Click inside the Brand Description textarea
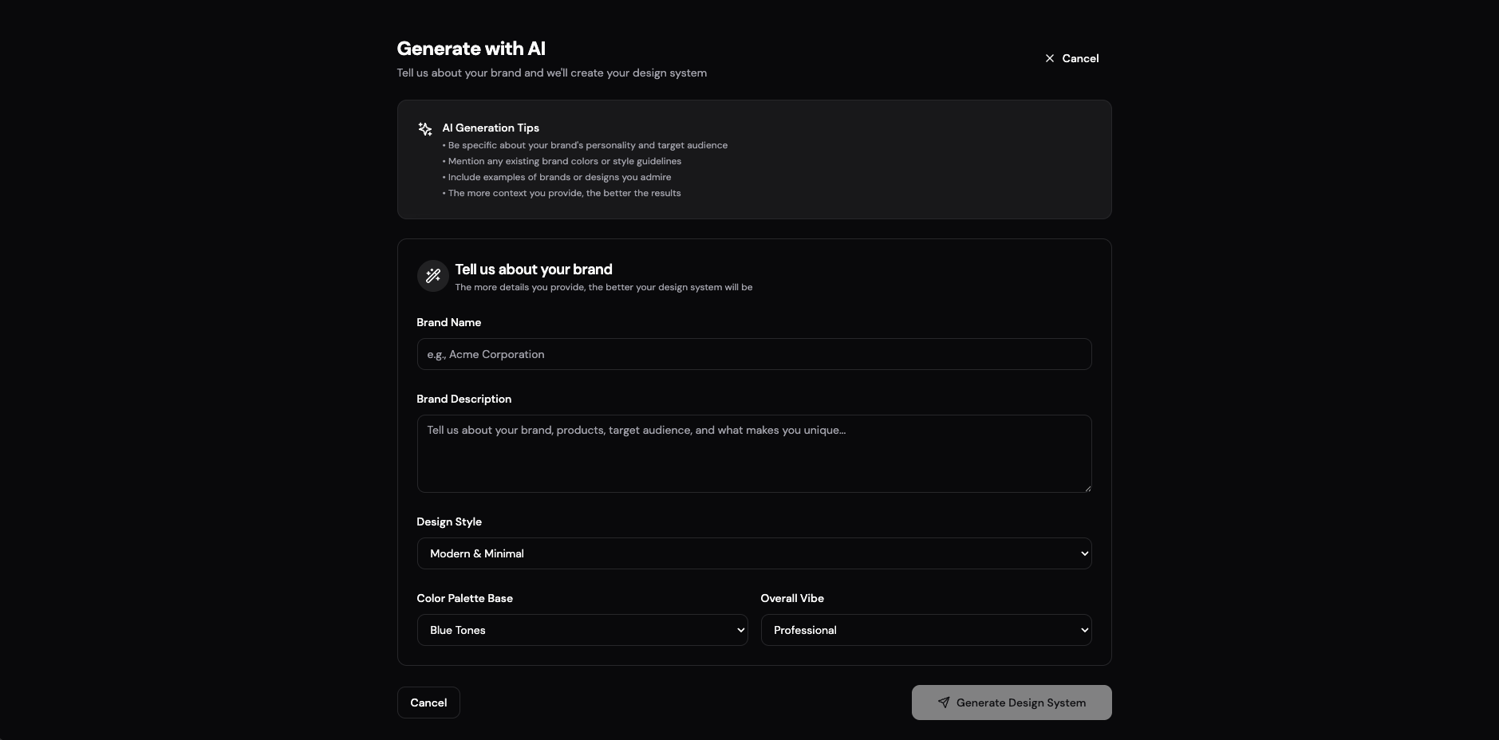This screenshot has width=1499, height=740. 753,453
